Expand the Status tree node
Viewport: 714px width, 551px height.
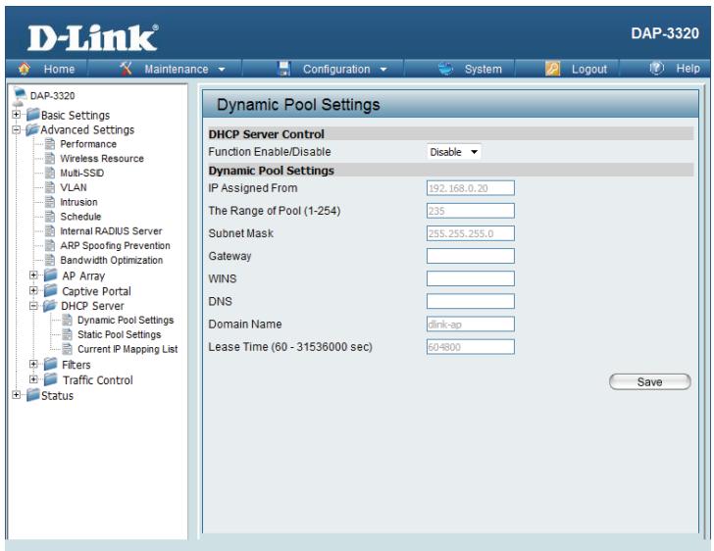pyautogui.click(x=17, y=395)
